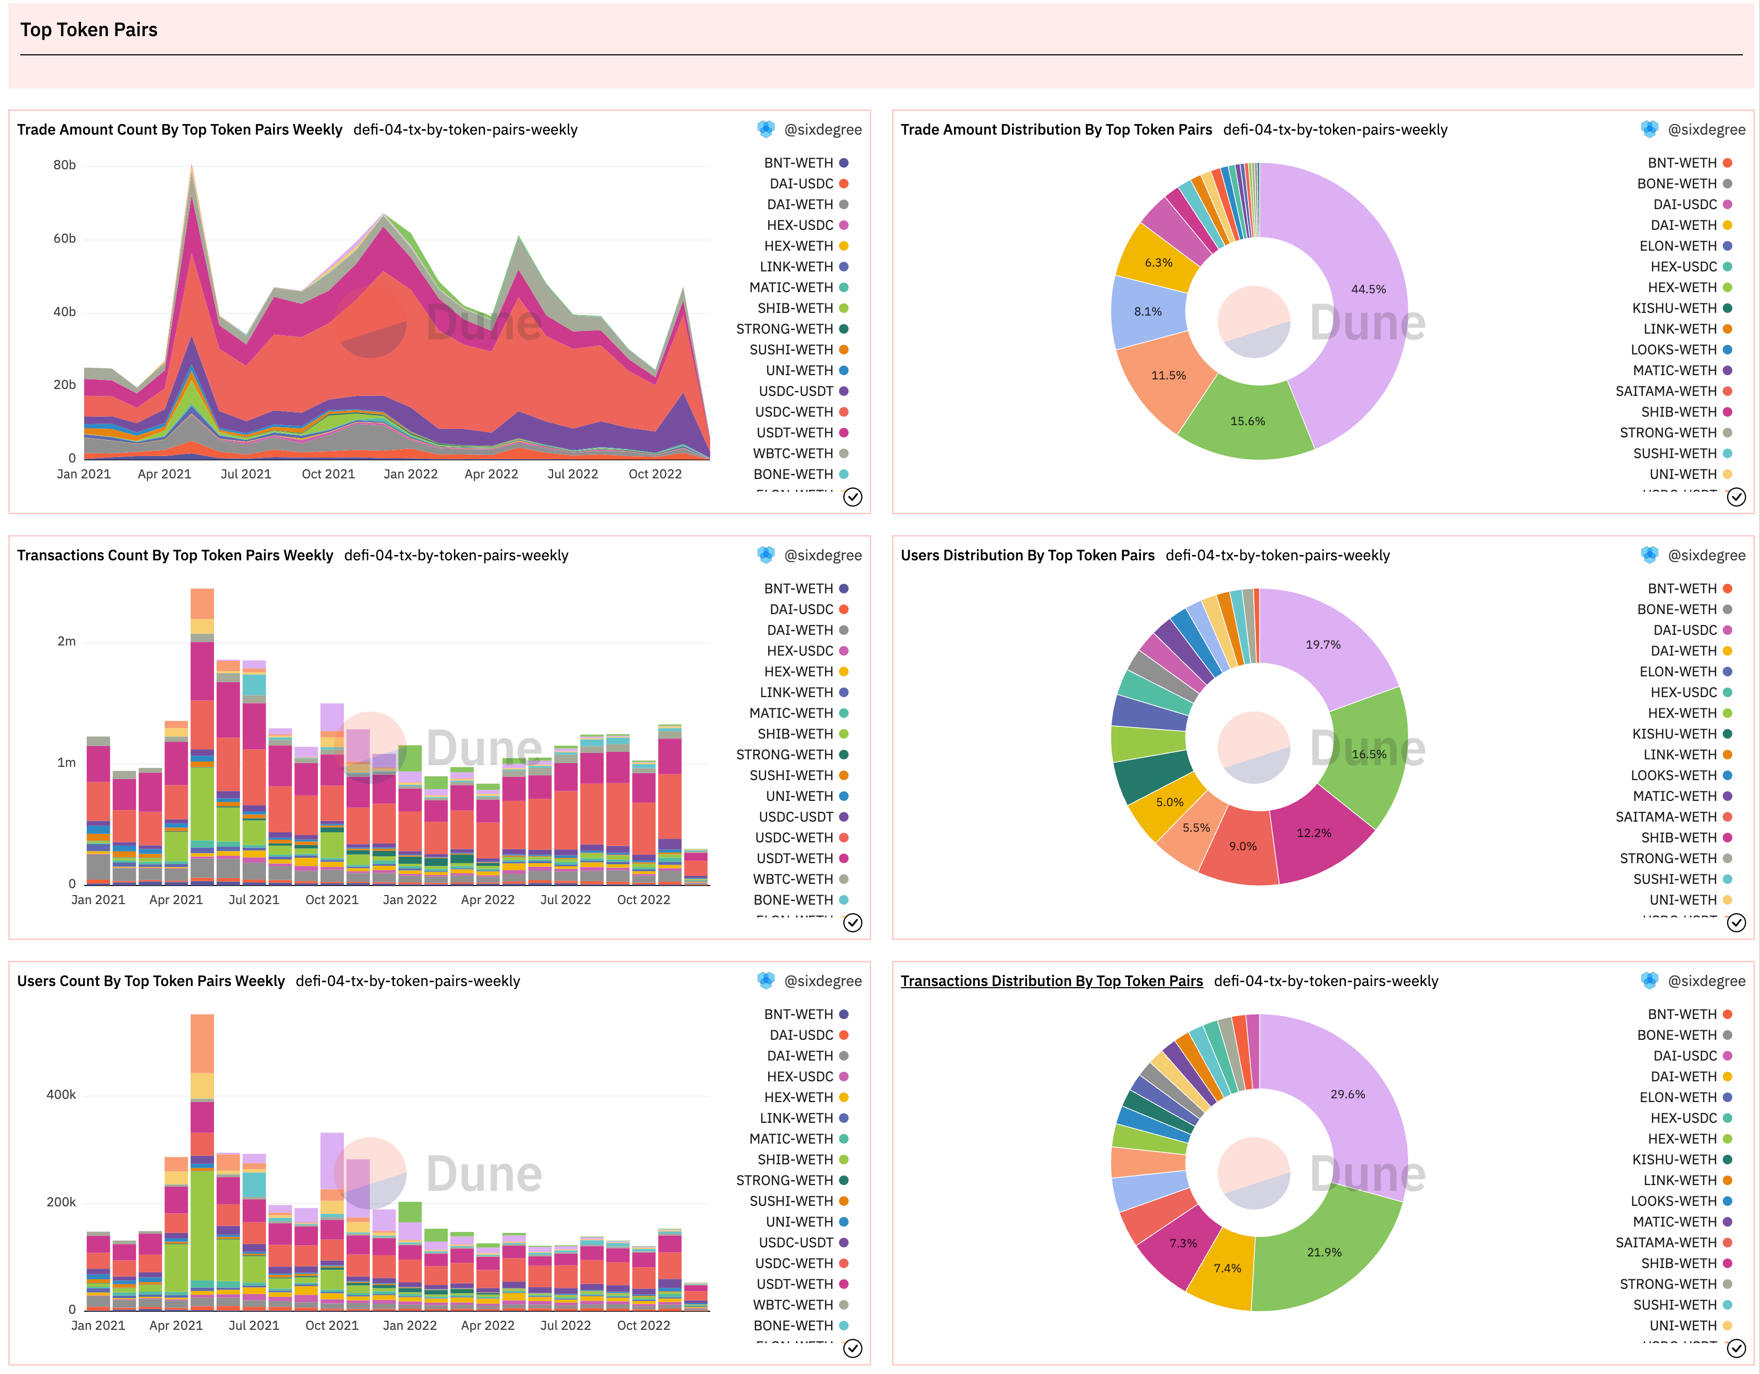Click checkmark status icon on Users Count panel

[853, 1349]
